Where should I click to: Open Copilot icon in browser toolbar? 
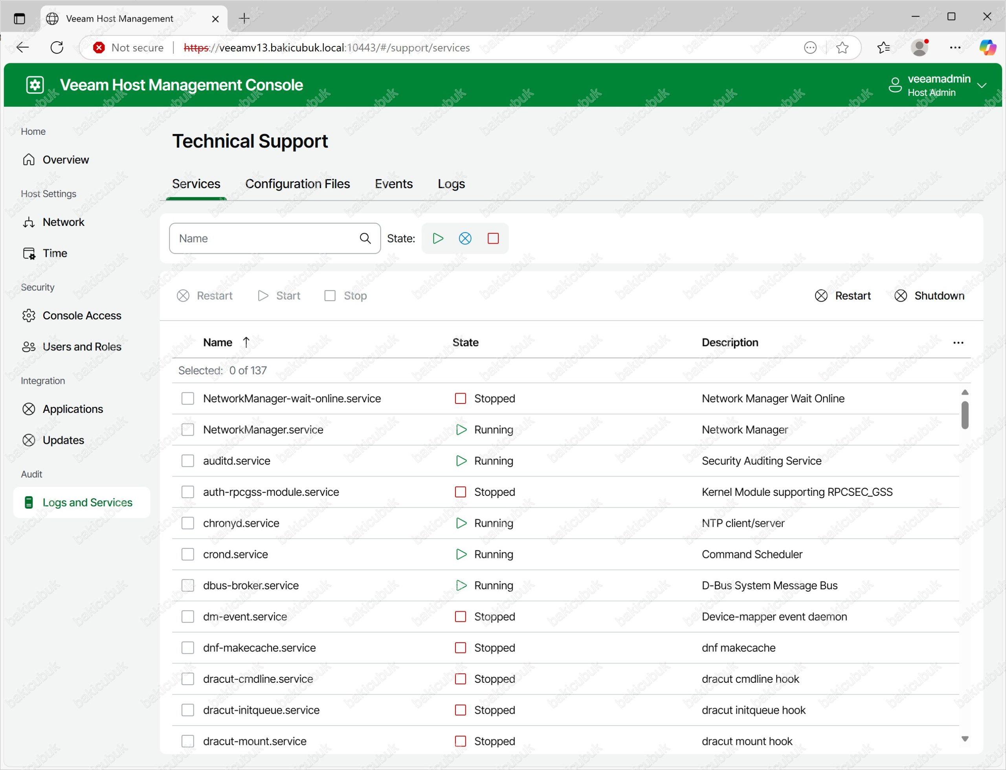988,48
